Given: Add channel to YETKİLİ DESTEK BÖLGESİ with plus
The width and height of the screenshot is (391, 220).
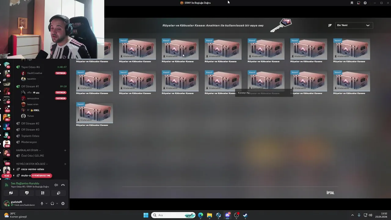Looking at the screenshot, I should 65,164.
